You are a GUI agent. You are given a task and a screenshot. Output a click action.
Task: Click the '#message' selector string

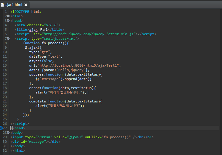[50, 79]
